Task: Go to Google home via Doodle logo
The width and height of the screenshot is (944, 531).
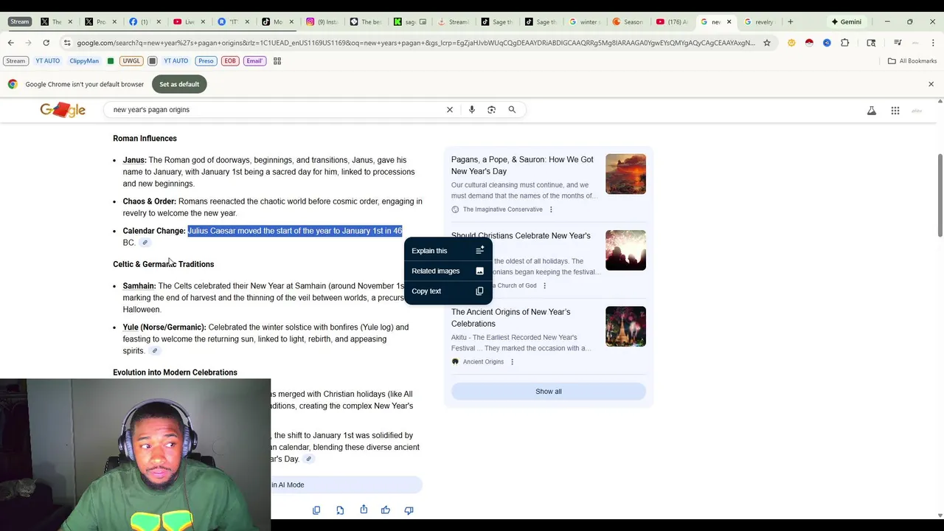Action: [63, 110]
